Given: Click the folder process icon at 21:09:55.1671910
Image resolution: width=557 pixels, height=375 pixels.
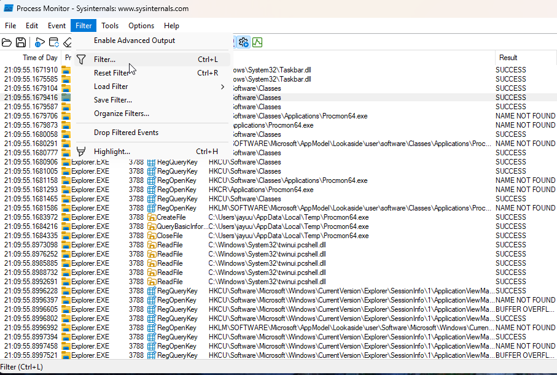Looking at the screenshot, I should coord(66,70).
